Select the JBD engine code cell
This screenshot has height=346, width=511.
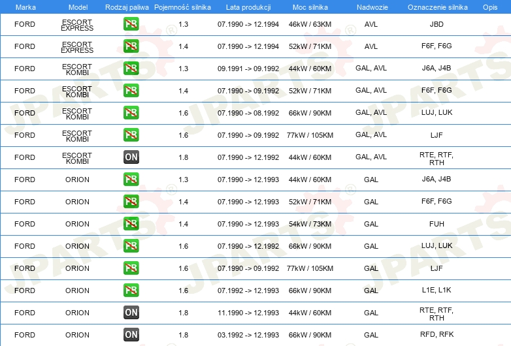tap(437, 24)
